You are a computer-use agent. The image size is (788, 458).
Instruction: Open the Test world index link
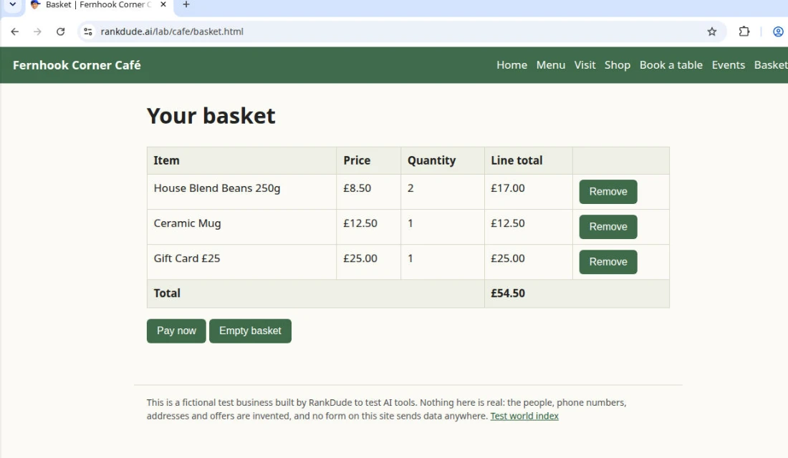pos(524,416)
